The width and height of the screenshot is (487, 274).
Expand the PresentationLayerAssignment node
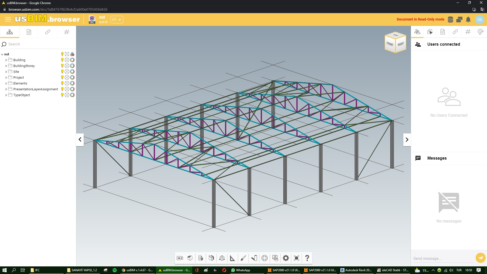pos(6,89)
